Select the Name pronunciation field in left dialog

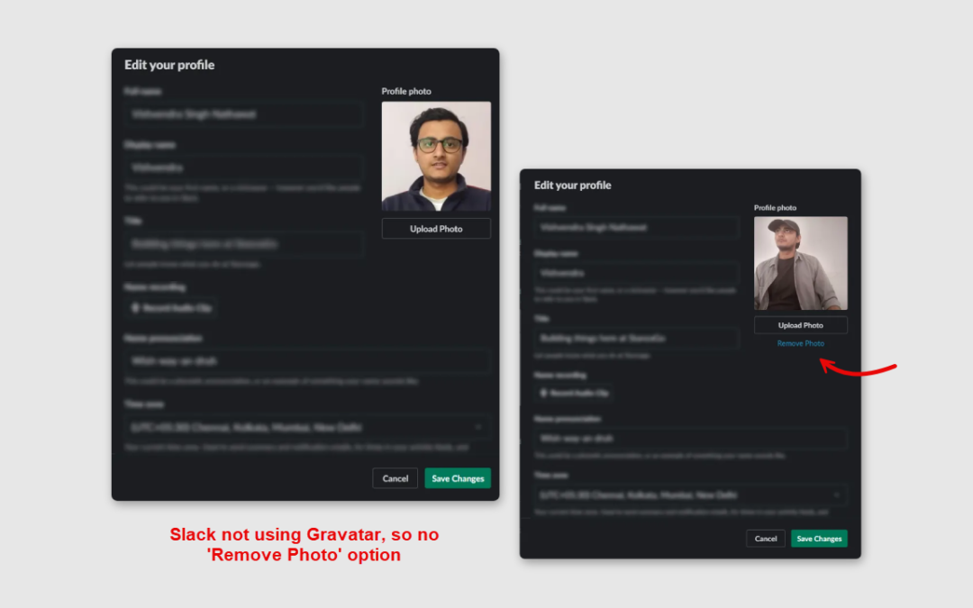click(306, 360)
